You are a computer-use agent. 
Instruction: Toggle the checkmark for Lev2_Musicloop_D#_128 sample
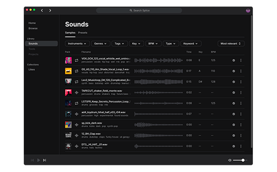pyautogui.click(x=233, y=82)
